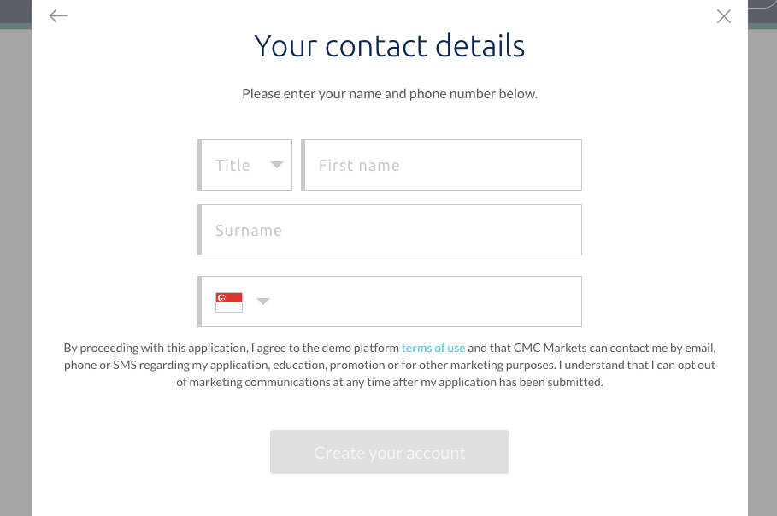Click the grey accent bar on phone field
The image size is (777, 516).
[x=200, y=302]
